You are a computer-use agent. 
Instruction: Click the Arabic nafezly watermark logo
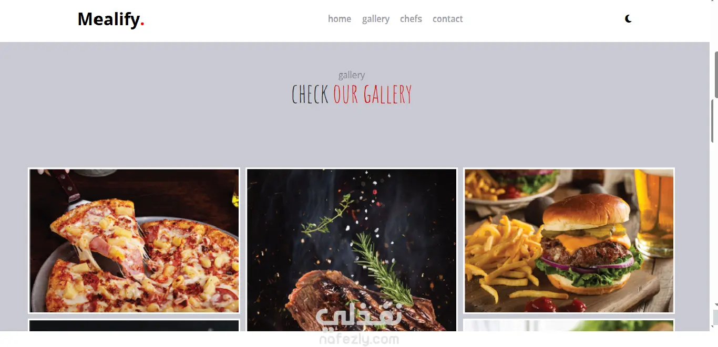click(359, 317)
